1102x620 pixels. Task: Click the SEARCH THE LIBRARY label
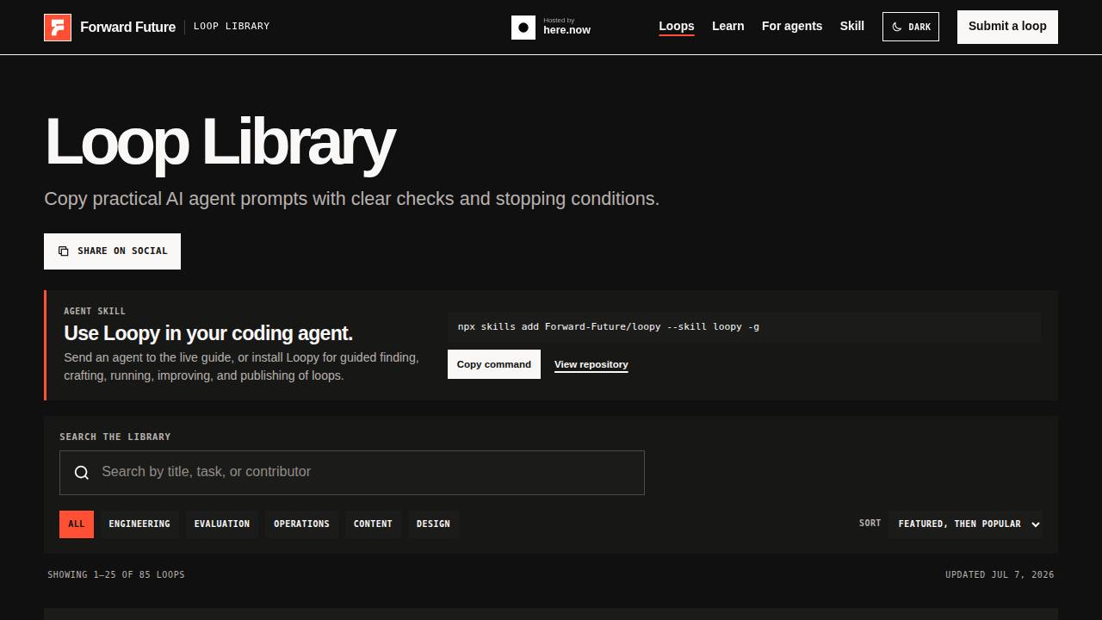click(x=115, y=437)
